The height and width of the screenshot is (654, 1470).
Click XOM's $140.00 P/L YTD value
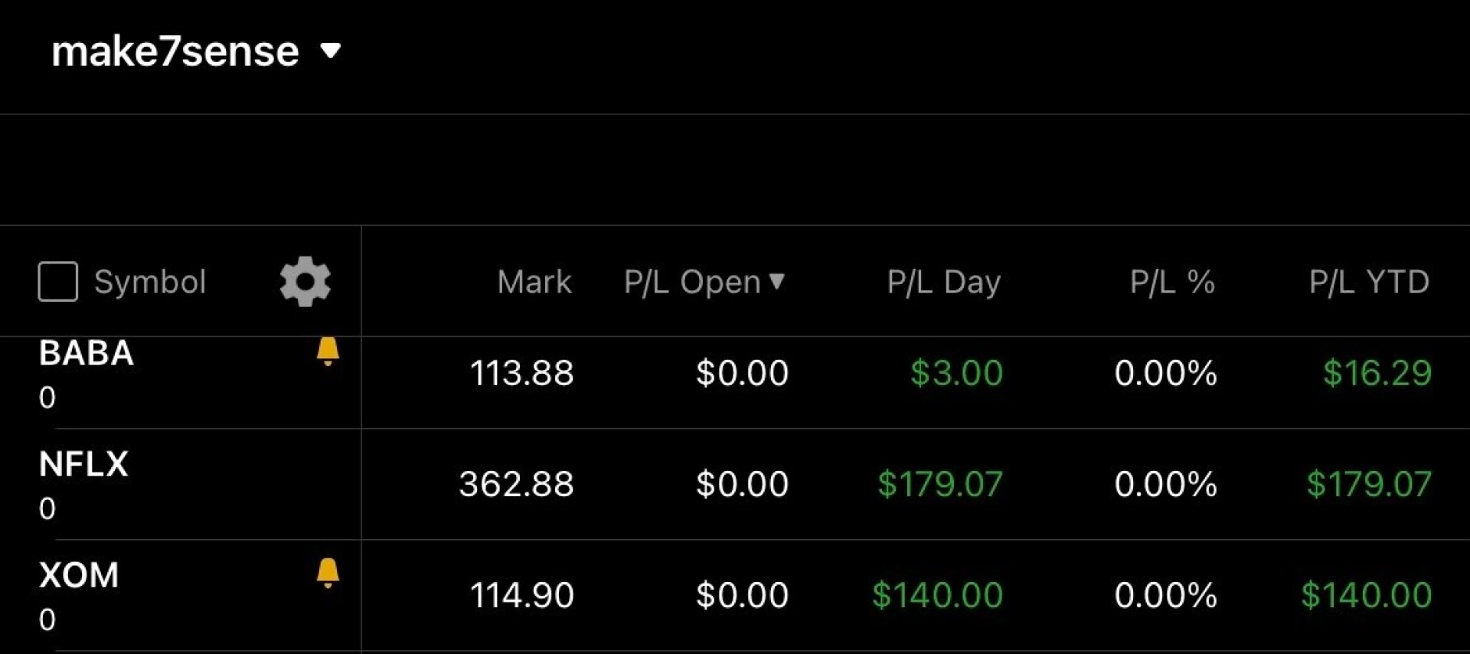[1364, 595]
